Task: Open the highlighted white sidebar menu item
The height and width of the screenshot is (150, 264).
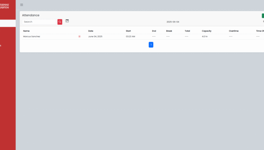Action: coord(8,23)
